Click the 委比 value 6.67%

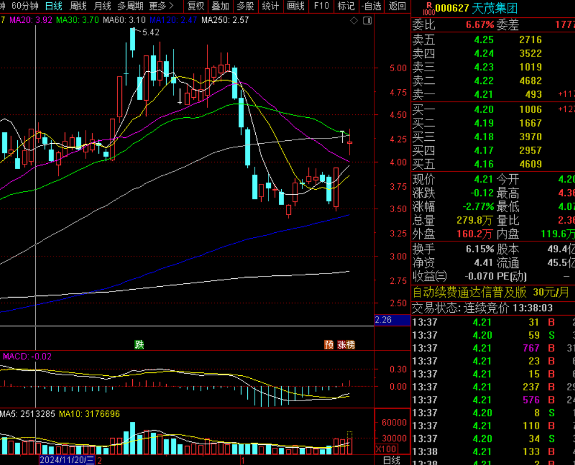[x=480, y=25]
